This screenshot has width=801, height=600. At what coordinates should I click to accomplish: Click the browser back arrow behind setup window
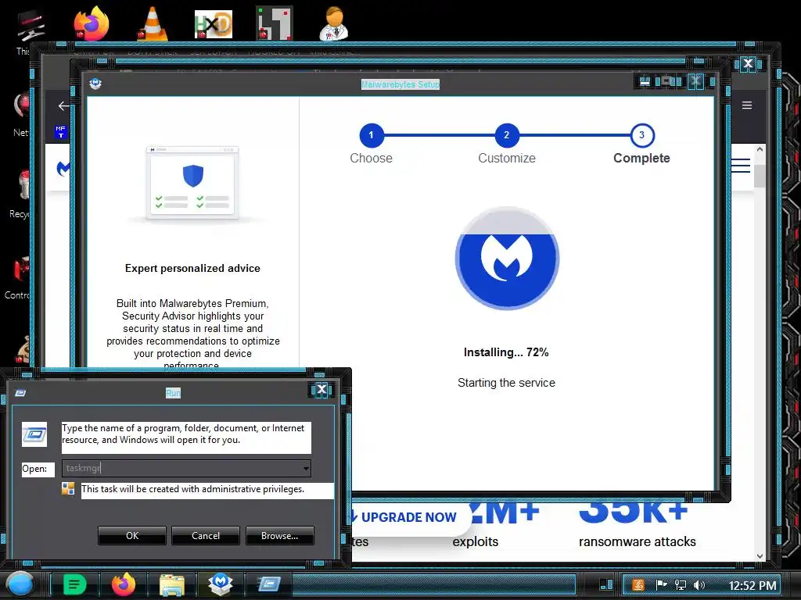pos(63,105)
